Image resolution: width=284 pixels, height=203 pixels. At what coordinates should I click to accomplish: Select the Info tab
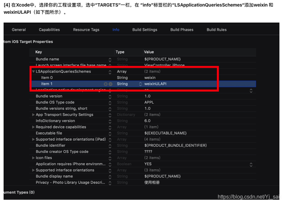pyautogui.click(x=116, y=29)
